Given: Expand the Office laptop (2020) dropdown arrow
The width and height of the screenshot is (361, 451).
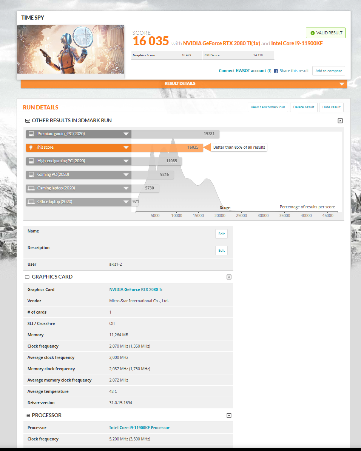Looking at the screenshot, I should [x=126, y=202].
